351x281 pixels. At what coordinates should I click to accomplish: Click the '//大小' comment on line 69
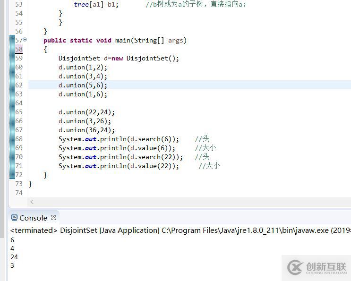205,148
